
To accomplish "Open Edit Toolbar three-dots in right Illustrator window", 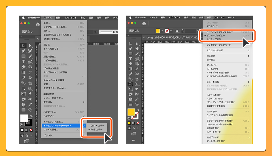I will coord(133,140).
